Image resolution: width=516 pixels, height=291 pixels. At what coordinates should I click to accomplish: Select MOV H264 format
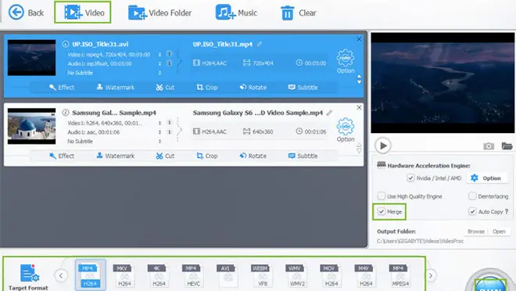331,275
